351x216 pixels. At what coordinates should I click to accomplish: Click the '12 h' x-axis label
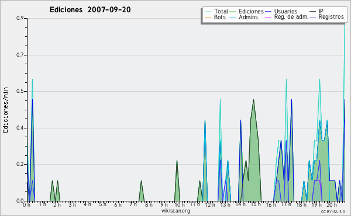tap(210, 205)
